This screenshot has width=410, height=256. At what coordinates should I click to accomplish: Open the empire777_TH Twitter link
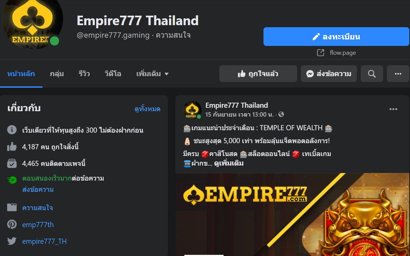[45, 241]
